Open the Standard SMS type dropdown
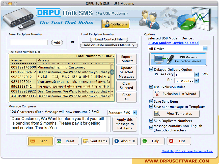Viewport: 219px width, 164px height. [135, 112]
